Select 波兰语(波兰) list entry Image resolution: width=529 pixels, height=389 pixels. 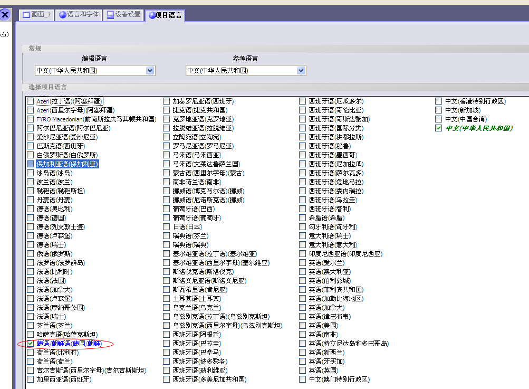click(x=54, y=182)
